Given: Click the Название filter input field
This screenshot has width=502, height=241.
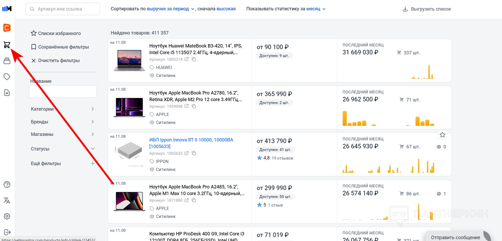Looking at the screenshot, I should (x=63, y=92).
